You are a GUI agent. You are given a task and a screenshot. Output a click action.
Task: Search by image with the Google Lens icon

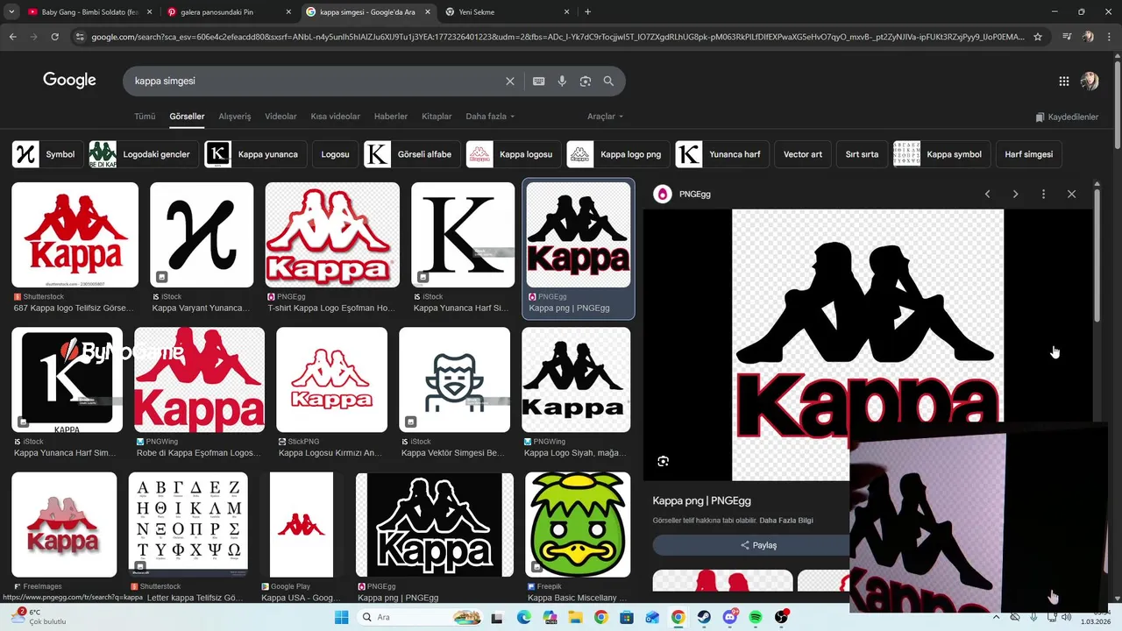(x=586, y=81)
